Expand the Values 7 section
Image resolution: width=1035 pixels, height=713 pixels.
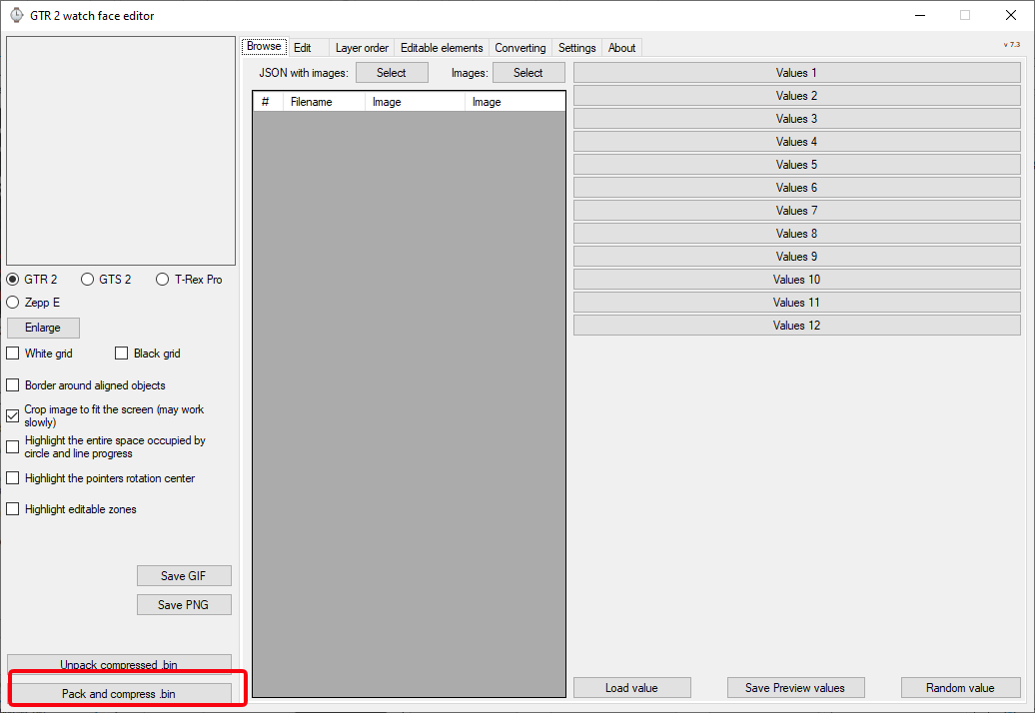[796, 211]
